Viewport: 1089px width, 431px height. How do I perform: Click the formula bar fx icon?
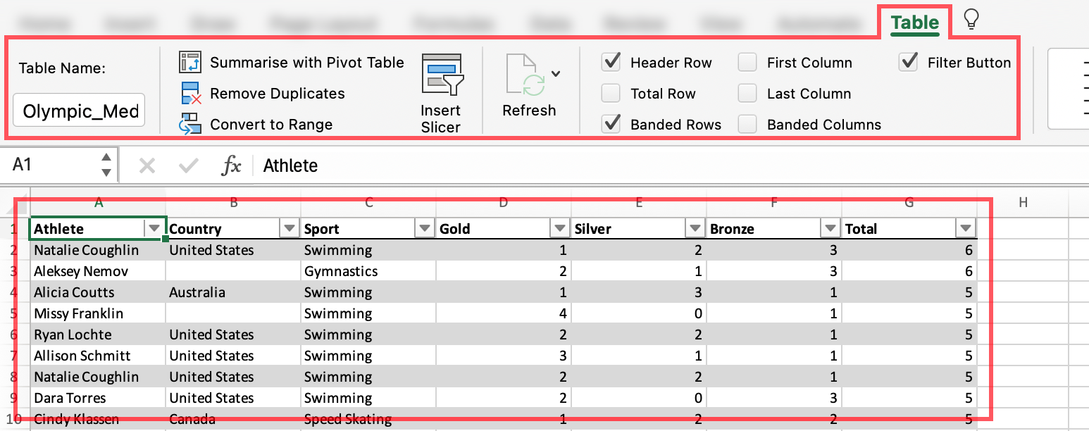[x=232, y=165]
